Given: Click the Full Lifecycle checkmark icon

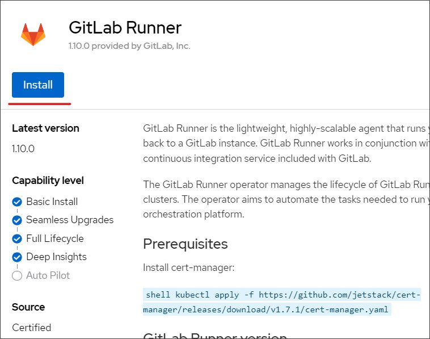Looking at the screenshot, I should (17, 239).
